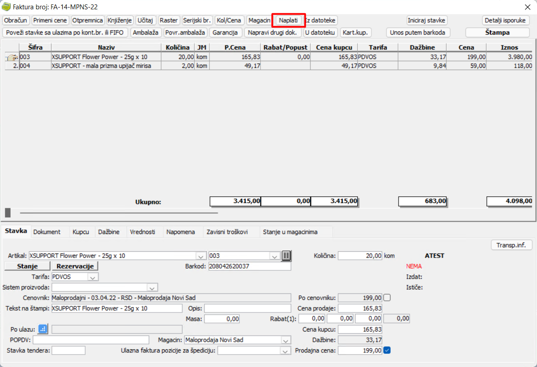Select the Stanje u magacinima tab
This screenshot has height=367, width=537.
(x=290, y=232)
